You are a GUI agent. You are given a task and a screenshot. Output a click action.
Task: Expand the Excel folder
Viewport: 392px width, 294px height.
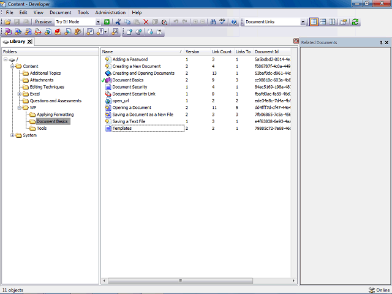click(x=19, y=94)
